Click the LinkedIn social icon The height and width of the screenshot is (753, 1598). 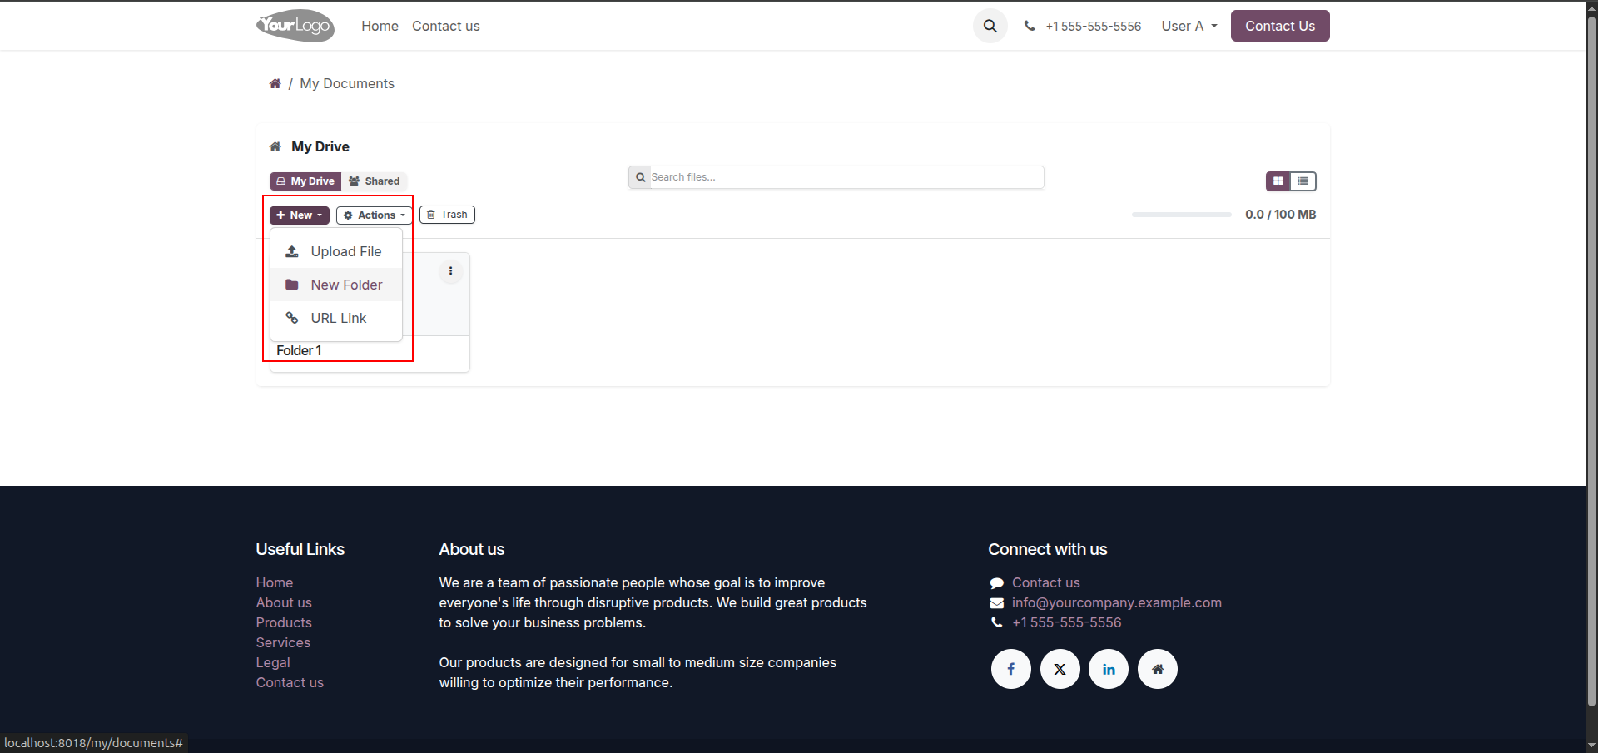[x=1109, y=669]
